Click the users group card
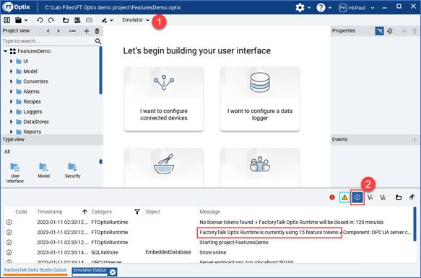 [260, 168]
